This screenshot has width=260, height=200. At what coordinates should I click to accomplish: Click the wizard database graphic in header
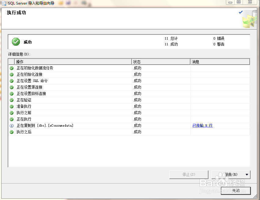[250, 19]
